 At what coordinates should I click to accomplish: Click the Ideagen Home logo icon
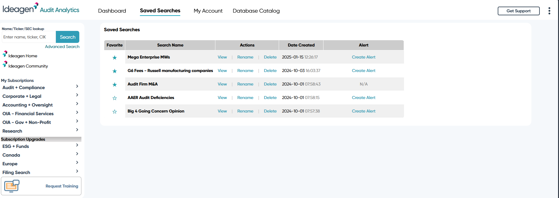5,54
